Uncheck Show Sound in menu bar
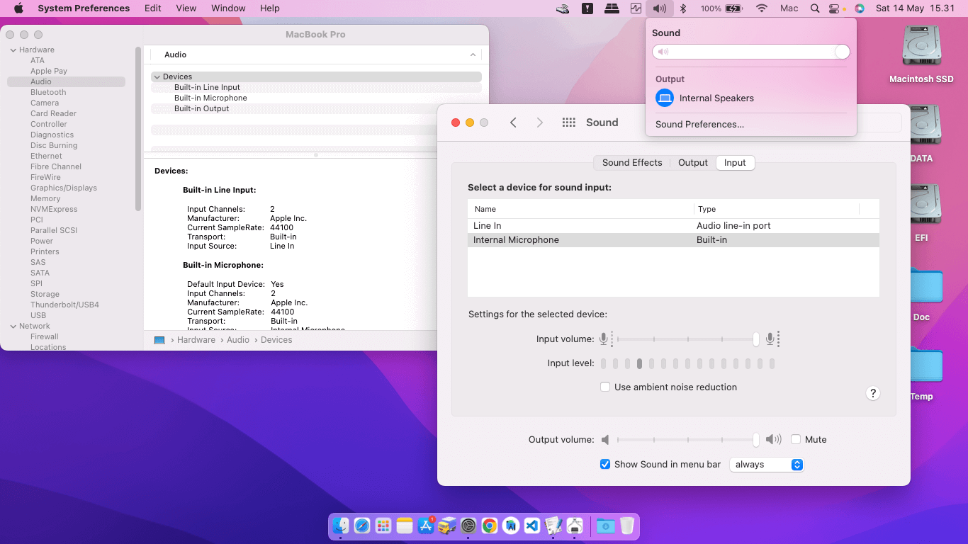This screenshot has height=544, width=968. point(605,464)
